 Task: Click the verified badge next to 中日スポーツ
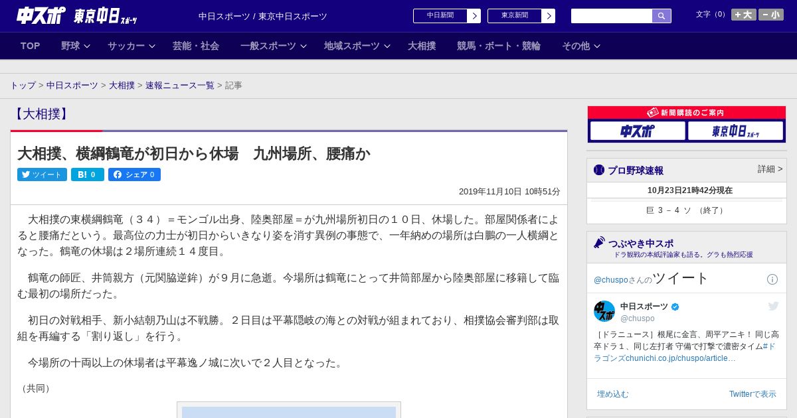(675, 307)
